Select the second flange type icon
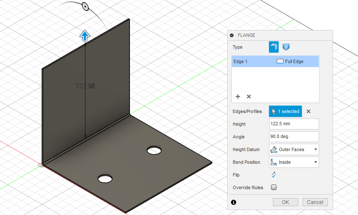358x215 pixels. (286, 47)
